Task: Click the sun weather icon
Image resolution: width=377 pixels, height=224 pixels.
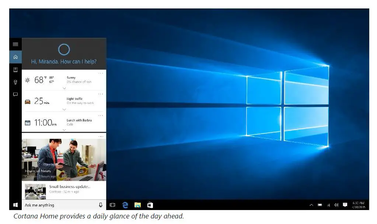Action: tap(27, 80)
